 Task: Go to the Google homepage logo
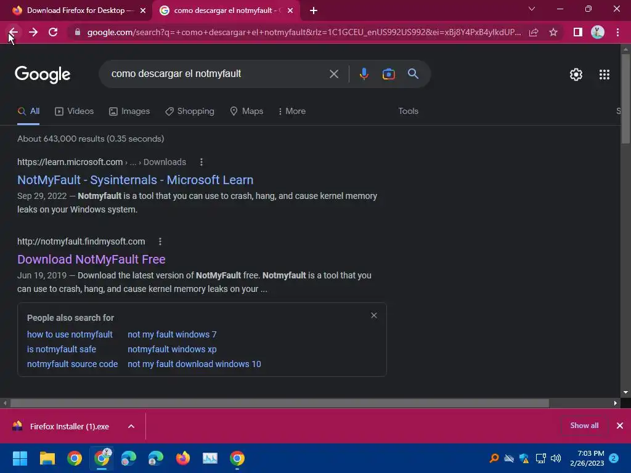[43, 75]
